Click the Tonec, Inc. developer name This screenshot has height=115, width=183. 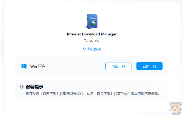(92, 41)
